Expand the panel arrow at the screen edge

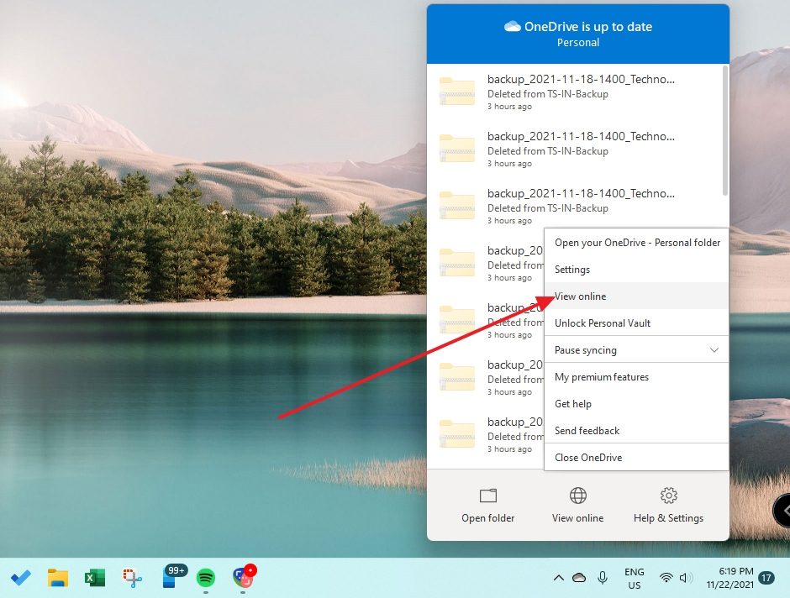point(782,511)
